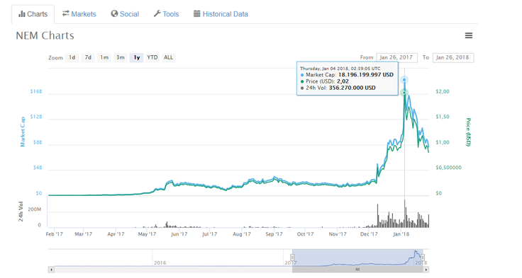This screenshot has width=522, height=278.
Task: Click the $1,50 price axis label
Action: pos(443,117)
